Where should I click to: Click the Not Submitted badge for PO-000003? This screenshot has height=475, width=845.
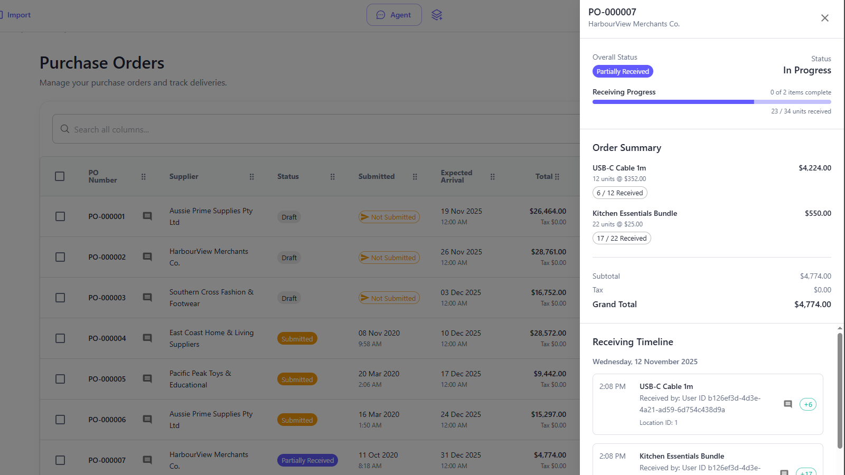389,298
